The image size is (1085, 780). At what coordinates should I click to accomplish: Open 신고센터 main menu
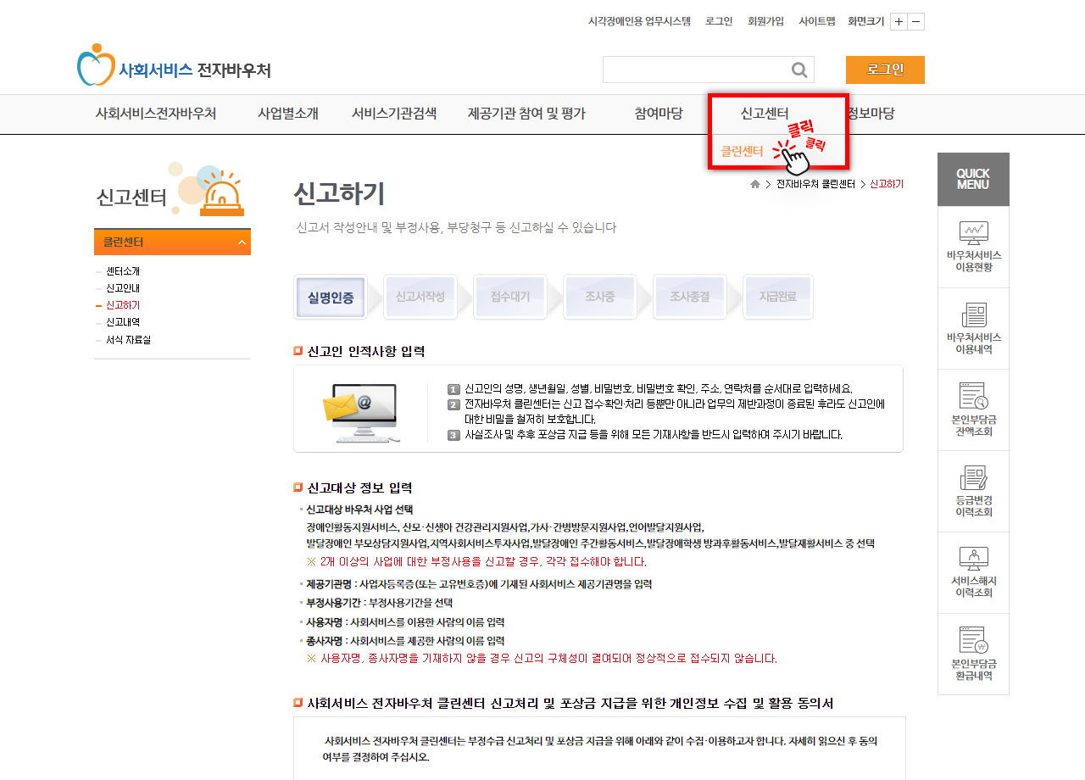[x=765, y=114]
